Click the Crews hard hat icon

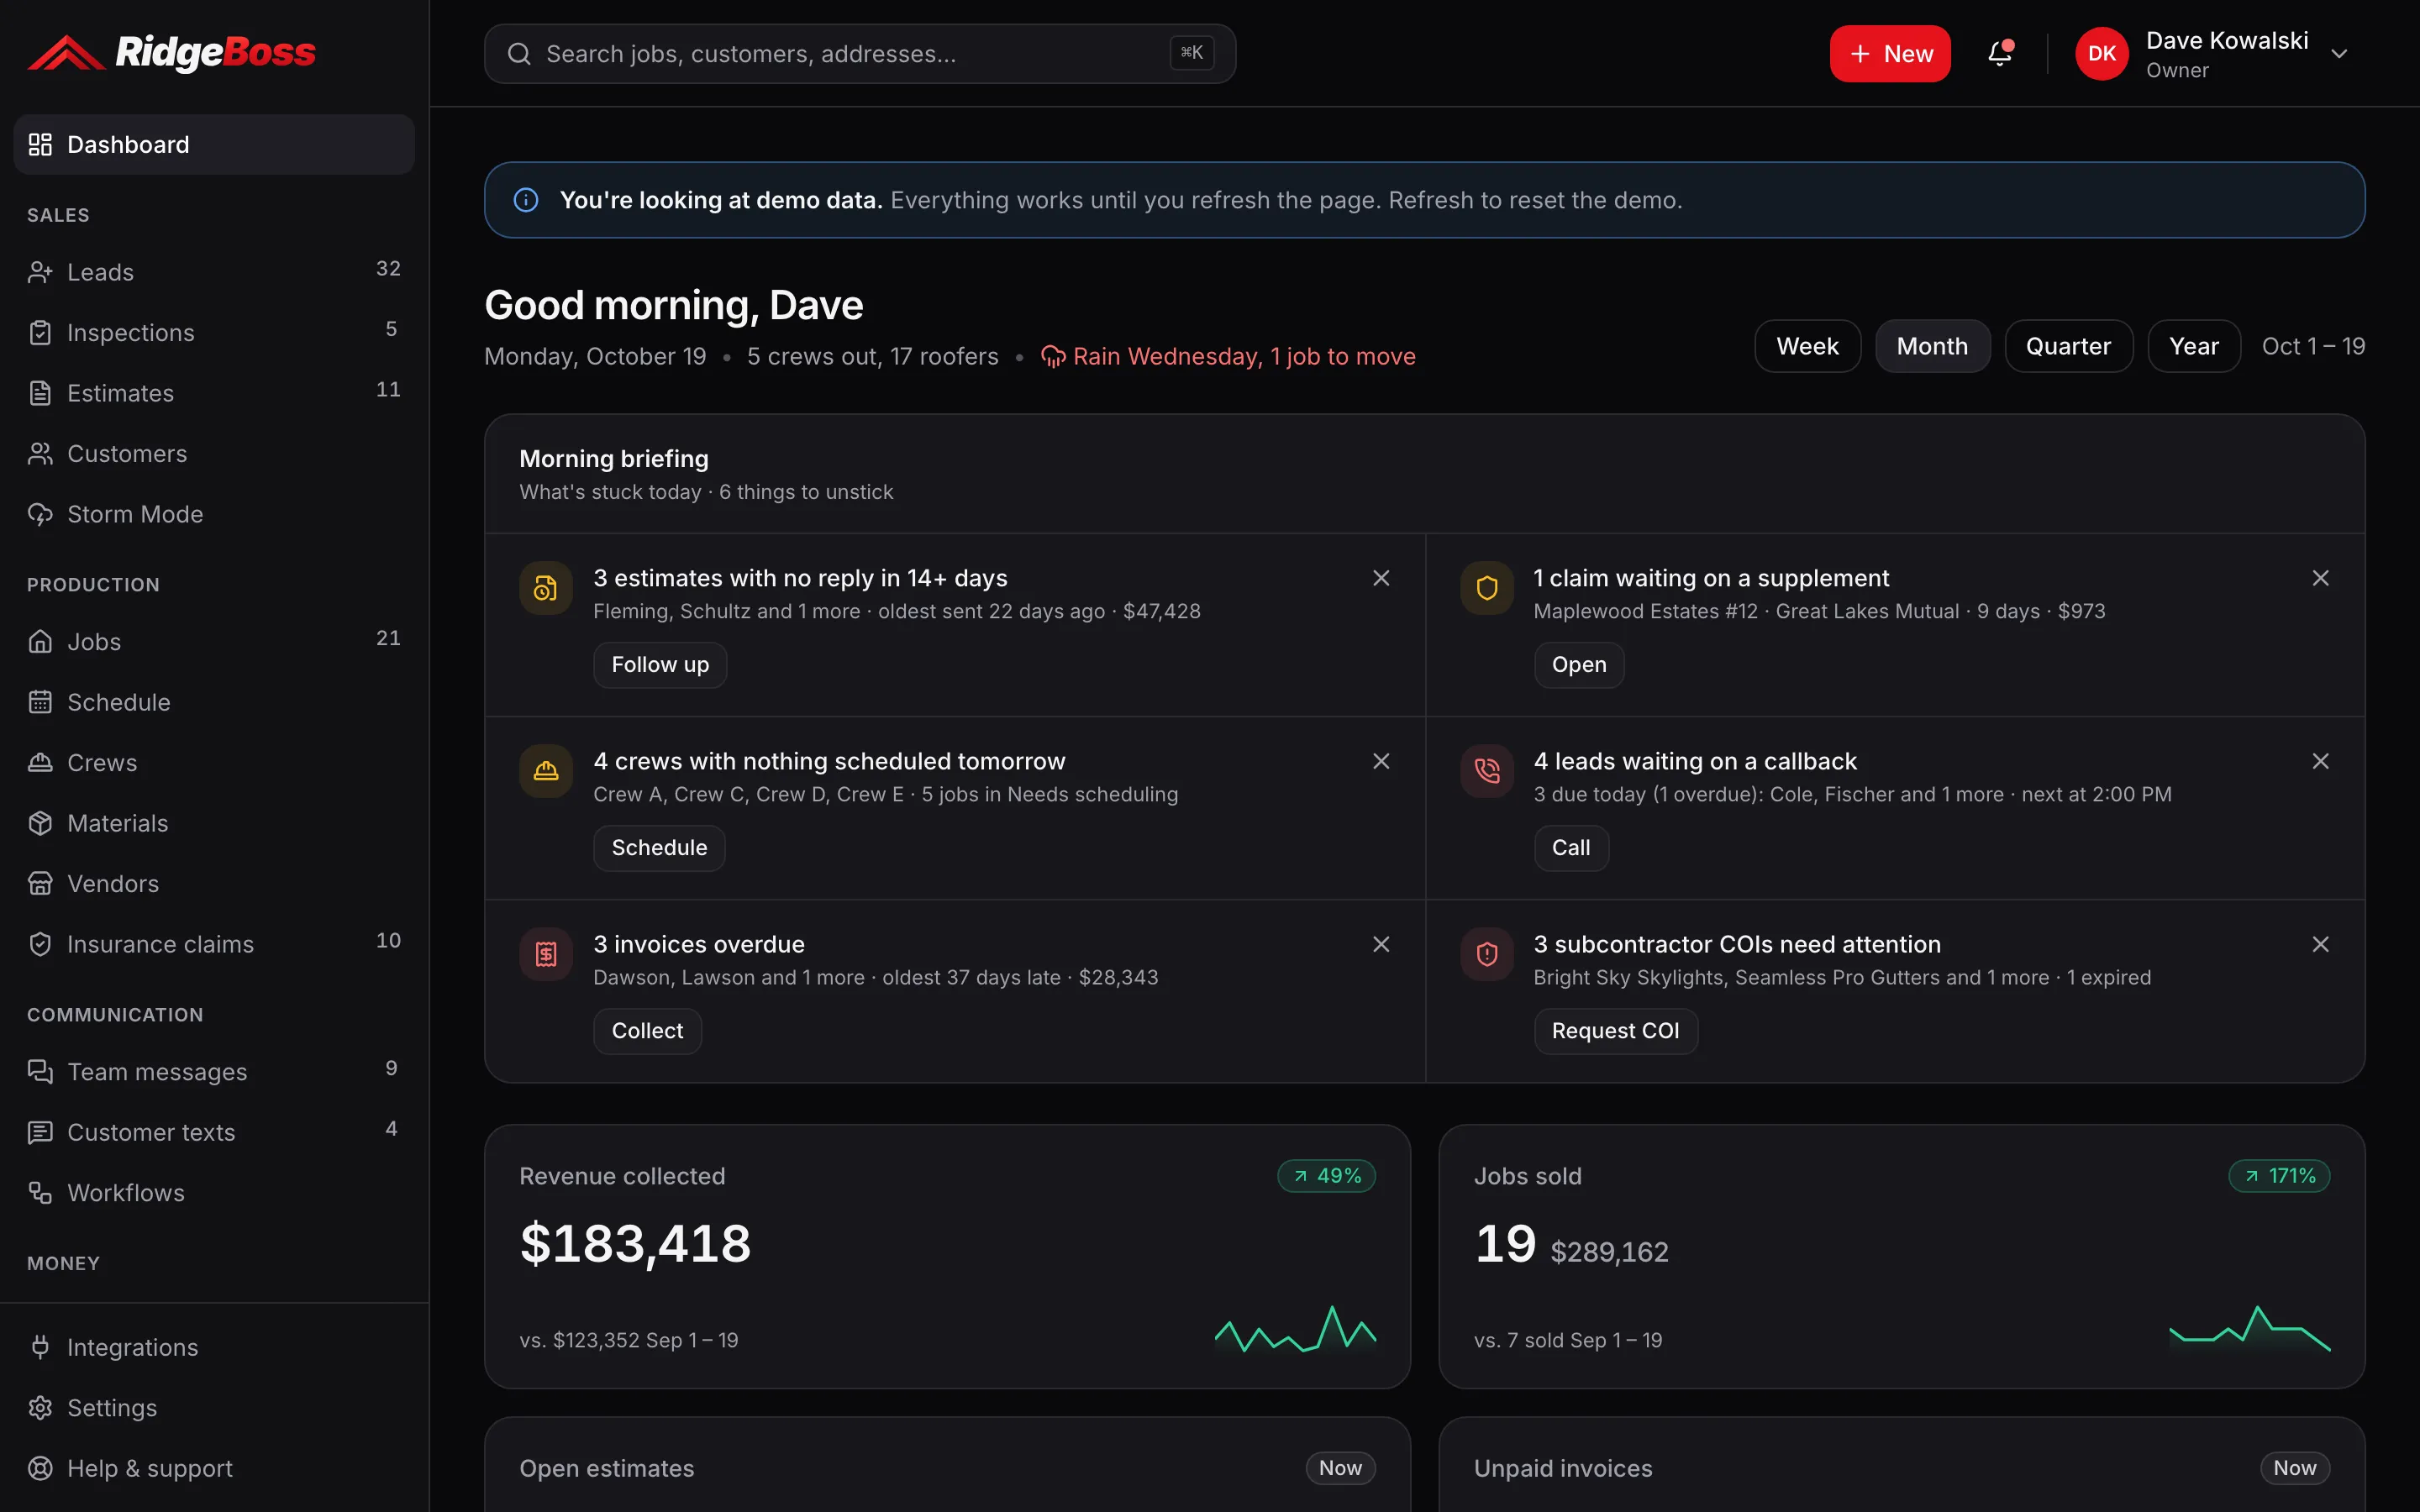tap(40, 763)
